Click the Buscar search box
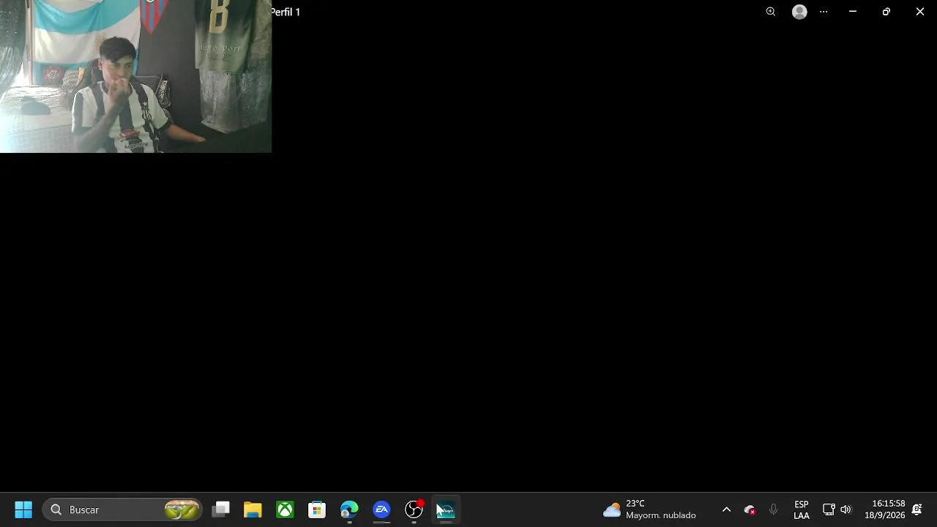The width and height of the screenshot is (937, 527). point(123,509)
